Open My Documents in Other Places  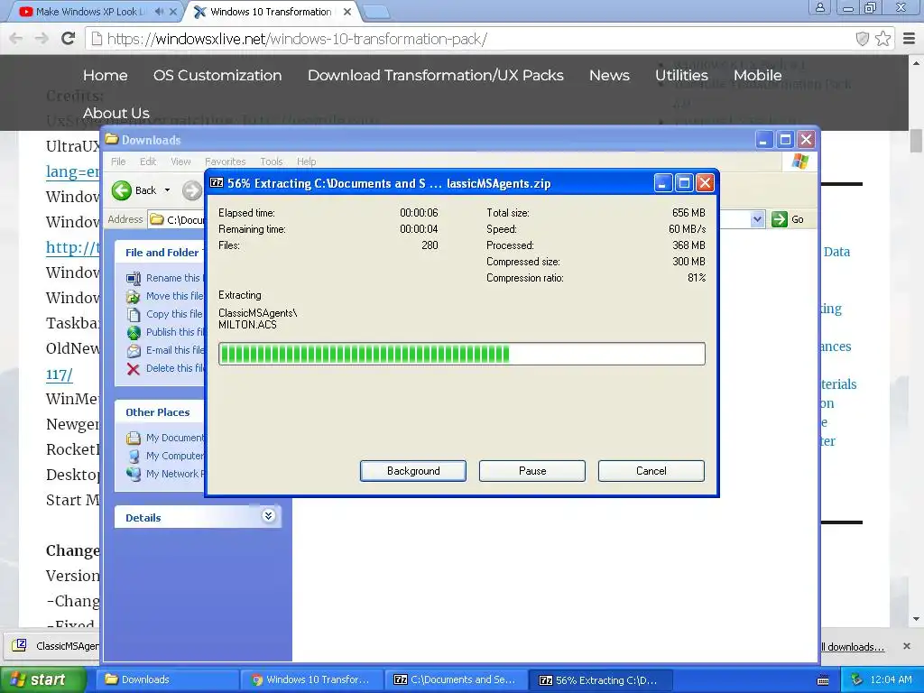pyautogui.click(x=166, y=438)
